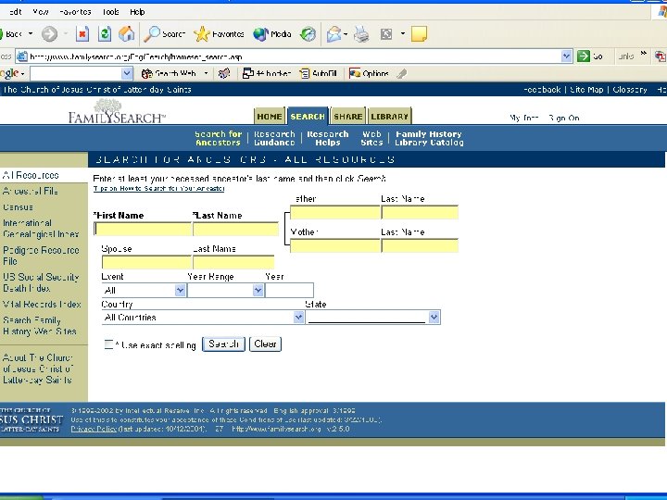
Task: Click the Mail envelope toolbar icon
Action: click(x=334, y=34)
